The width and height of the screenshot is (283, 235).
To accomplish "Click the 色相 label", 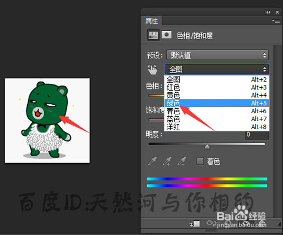I will (x=154, y=86).
